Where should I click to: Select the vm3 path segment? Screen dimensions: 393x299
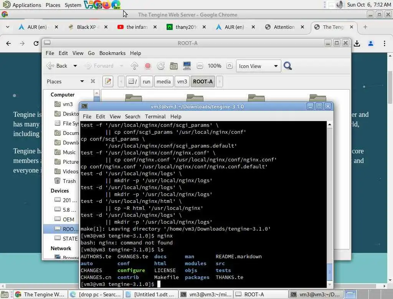point(182,81)
